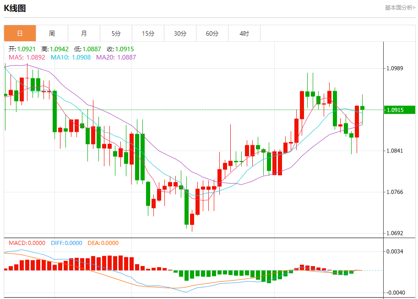Open the 基本面分析 link
This screenshot has height=299, width=418.
(400, 8)
